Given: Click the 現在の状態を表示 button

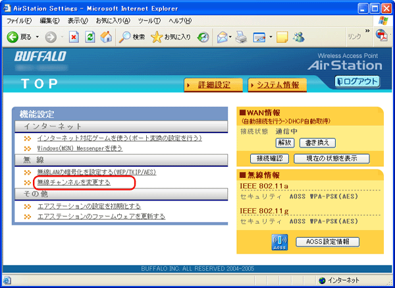Looking at the screenshot, I should tap(332, 159).
